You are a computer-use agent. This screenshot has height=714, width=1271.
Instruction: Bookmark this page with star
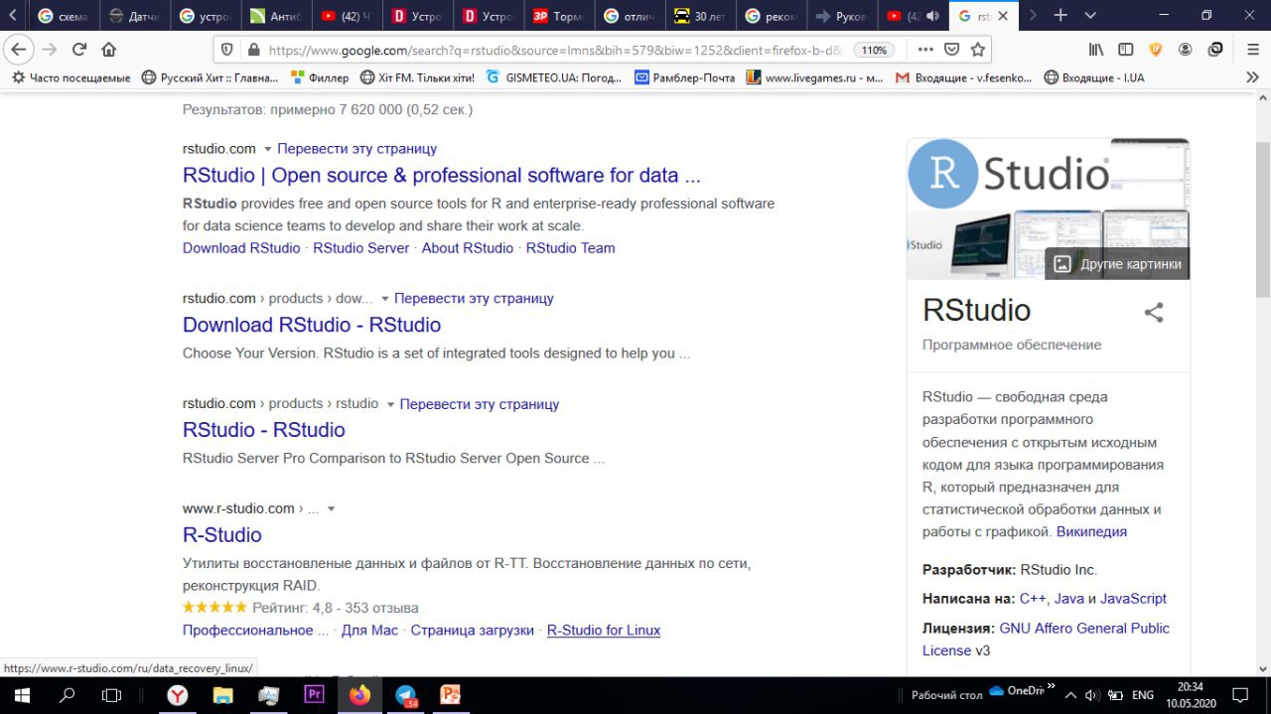point(977,50)
